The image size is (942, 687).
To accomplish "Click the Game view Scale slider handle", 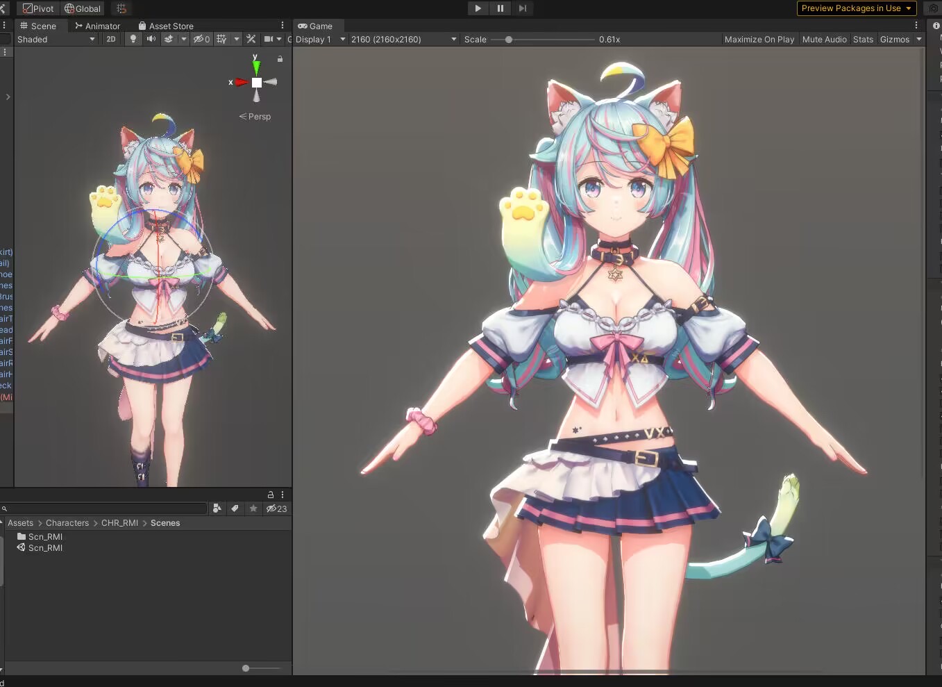I will coord(509,40).
